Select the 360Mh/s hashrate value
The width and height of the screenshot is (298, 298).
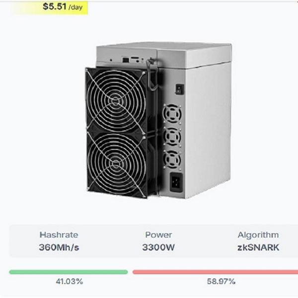(59, 247)
